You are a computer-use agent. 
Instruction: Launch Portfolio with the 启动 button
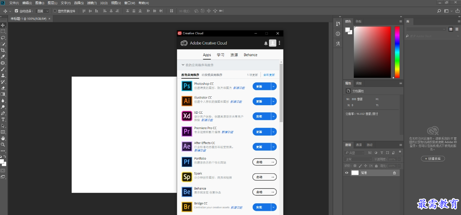pyautogui.click(x=264, y=162)
